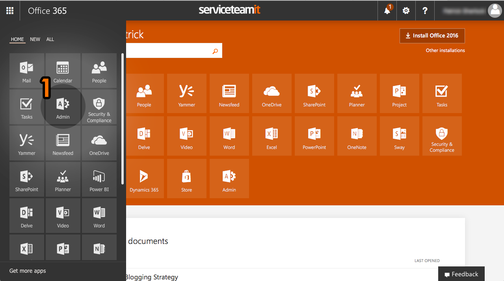Open Planner tile in app launcher panel
This screenshot has height=281, width=504.
point(63,179)
